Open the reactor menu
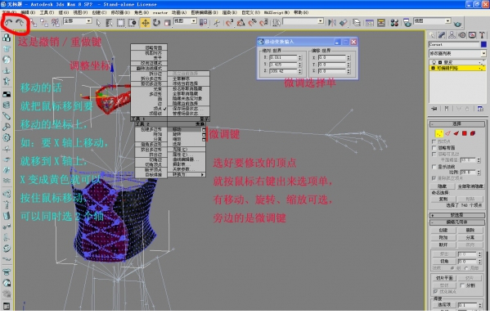The image size is (490, 323). (x=160, y=12)
